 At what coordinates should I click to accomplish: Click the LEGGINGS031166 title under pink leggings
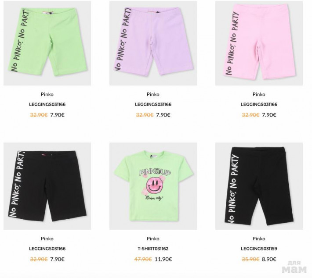259,104
